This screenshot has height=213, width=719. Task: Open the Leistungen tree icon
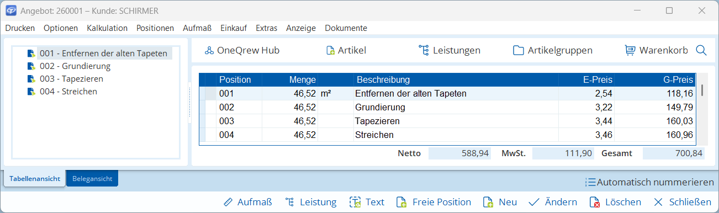(x=424, y=50)
